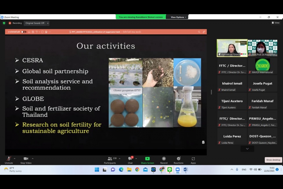Click the green encryption shield icon
This screenshot has height=189, width=283.
tap(4, 23)
